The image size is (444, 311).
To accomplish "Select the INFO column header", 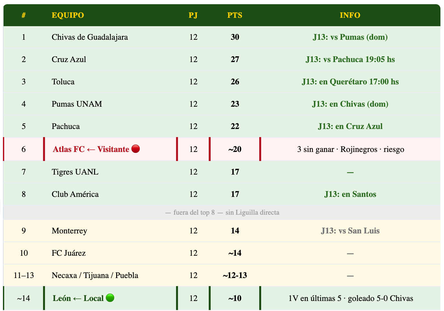I will [x=350, y=15].
